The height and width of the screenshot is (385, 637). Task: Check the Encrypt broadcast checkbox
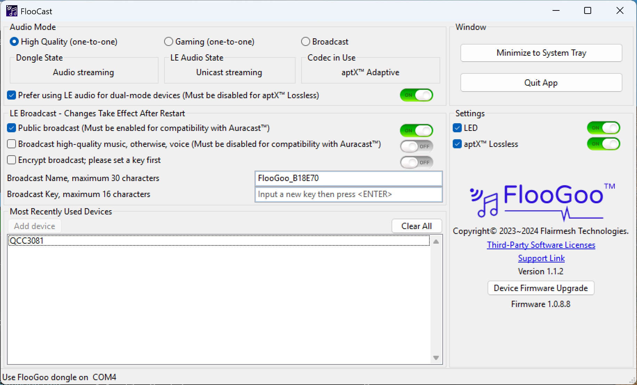[11, 160]
